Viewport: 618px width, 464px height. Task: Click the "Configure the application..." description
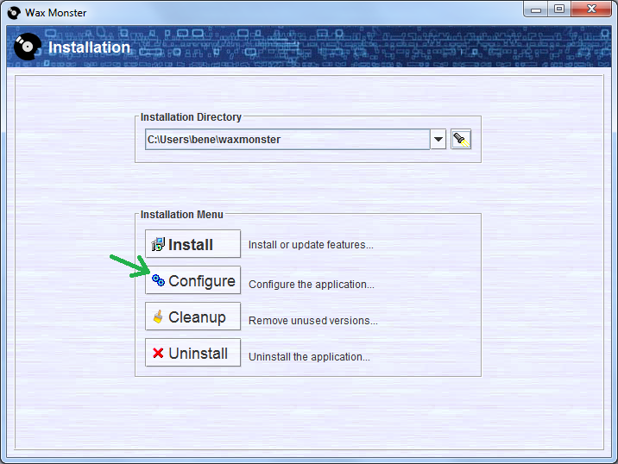click(x=312, y=285)
